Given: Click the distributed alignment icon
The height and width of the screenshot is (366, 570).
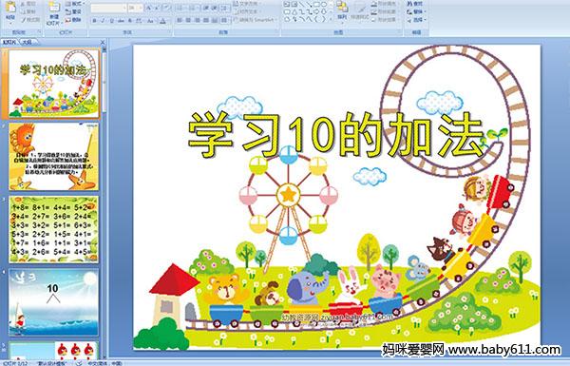Looking at the screenshot, I should coord(215,20).
